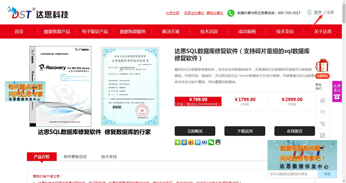Click the 立即购买 button
The image size is (346, 183).
click(195, 131)
